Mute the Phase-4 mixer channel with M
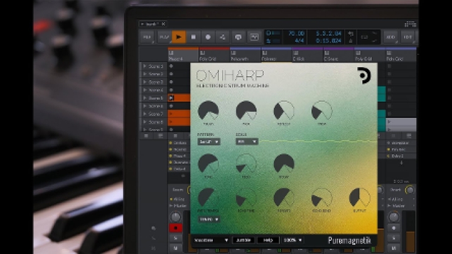Screen dimensions: 452x254 (x=176, y=247)
